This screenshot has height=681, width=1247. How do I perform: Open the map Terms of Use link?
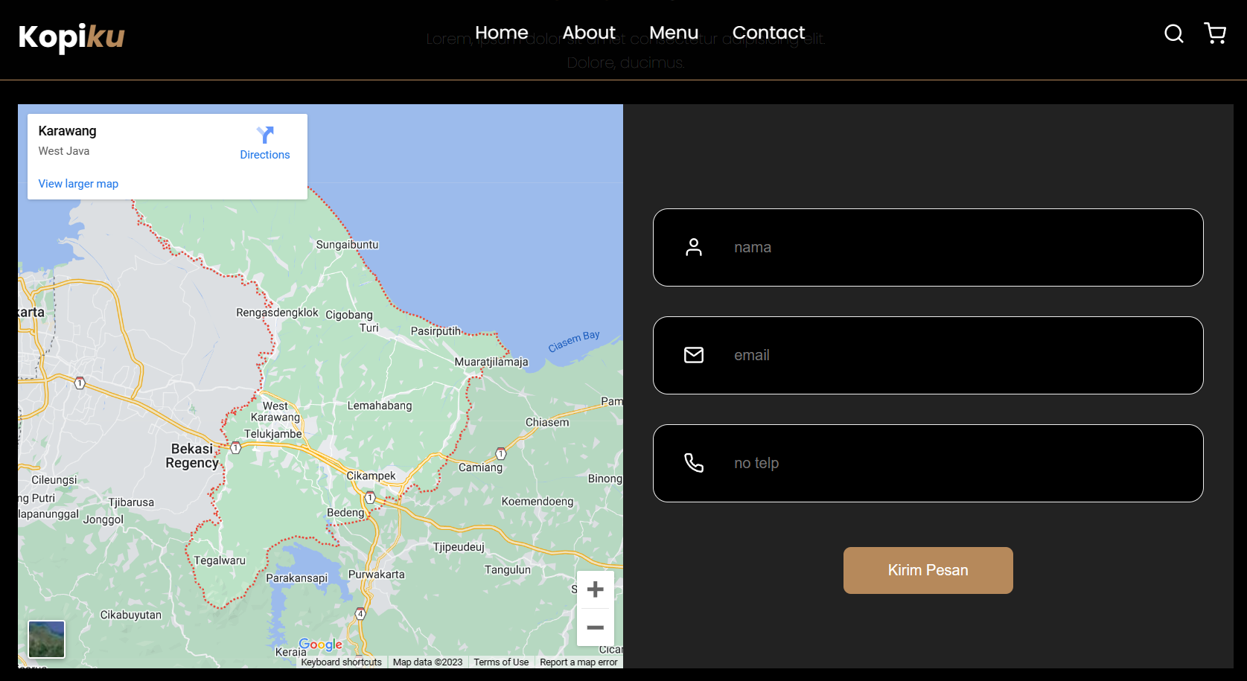tap(501, 662)
